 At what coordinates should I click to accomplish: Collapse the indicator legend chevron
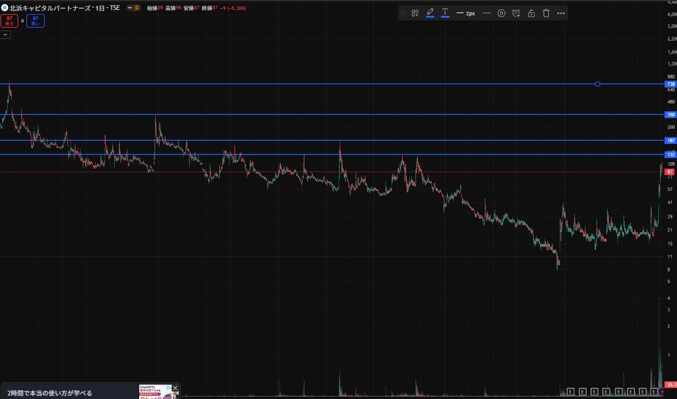[5, 35]
